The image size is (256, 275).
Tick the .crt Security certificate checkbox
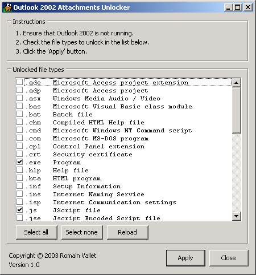pos(20,154)
